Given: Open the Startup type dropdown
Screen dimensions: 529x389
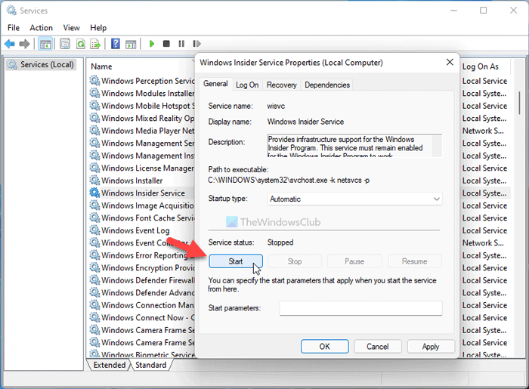Looking at the screenshot, I should click(354, 199).
